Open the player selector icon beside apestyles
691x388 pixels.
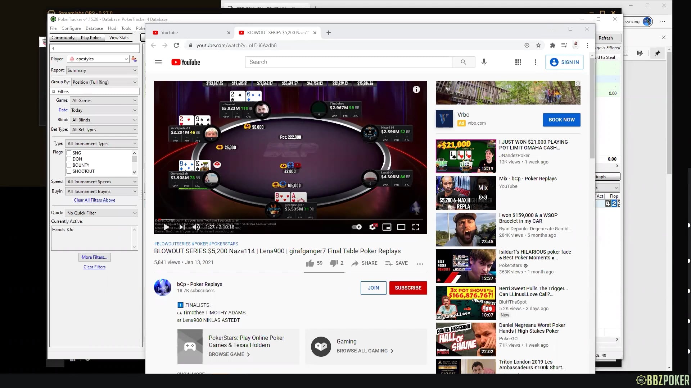[x=134, y=59]
